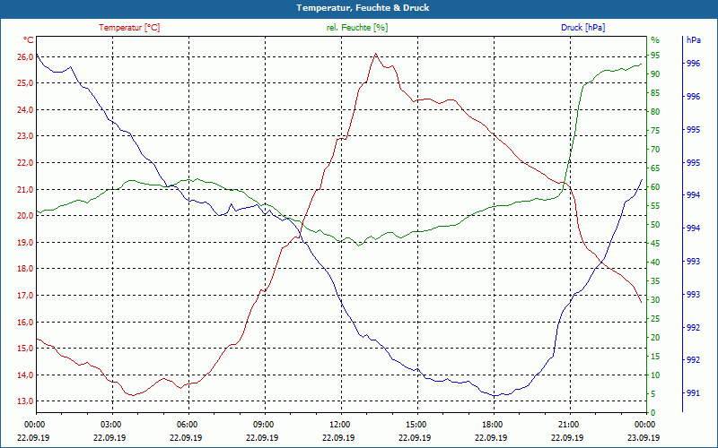Click the '20,0' temperature axis value
This screenshot has height=448, width=718.
[x=25, y=216]
